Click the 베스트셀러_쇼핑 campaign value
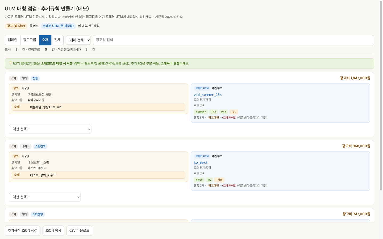This screenshot has height=239, width=383. 38,163
